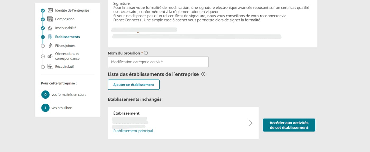The image size is (370, 152).
Task: Click the Récapitulatif document icon
Action: pos(50,67)
